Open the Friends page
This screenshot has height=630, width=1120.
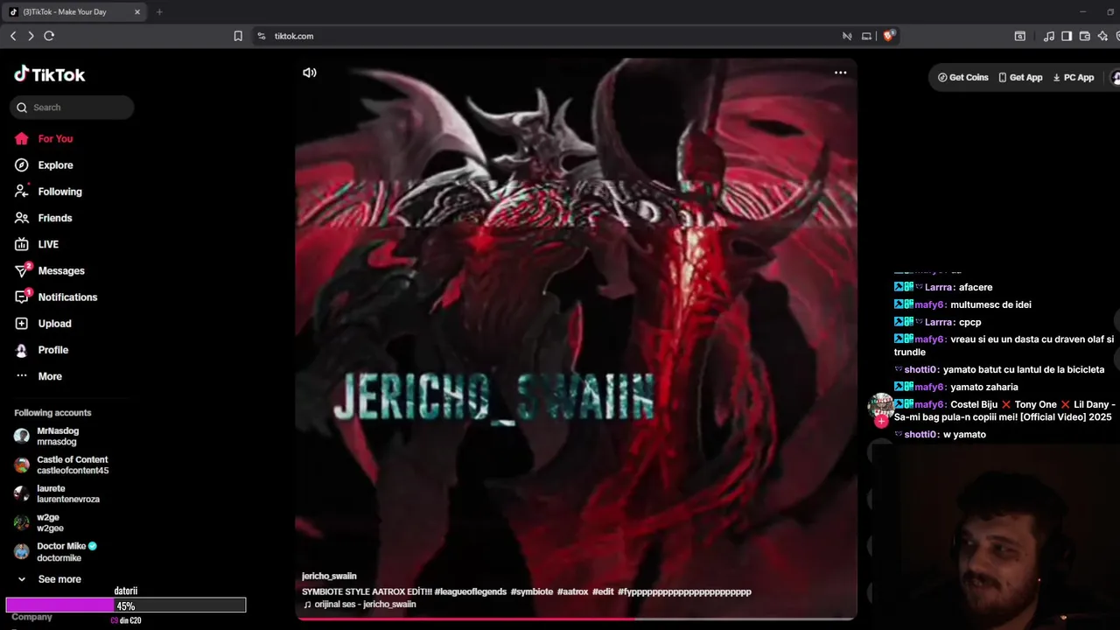click(54, 218)
